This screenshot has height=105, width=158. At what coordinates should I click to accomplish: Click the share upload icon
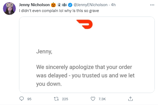tap(130, 99)
